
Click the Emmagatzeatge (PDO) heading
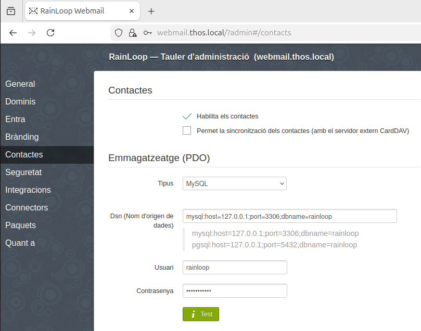click(x=159, y=158)
